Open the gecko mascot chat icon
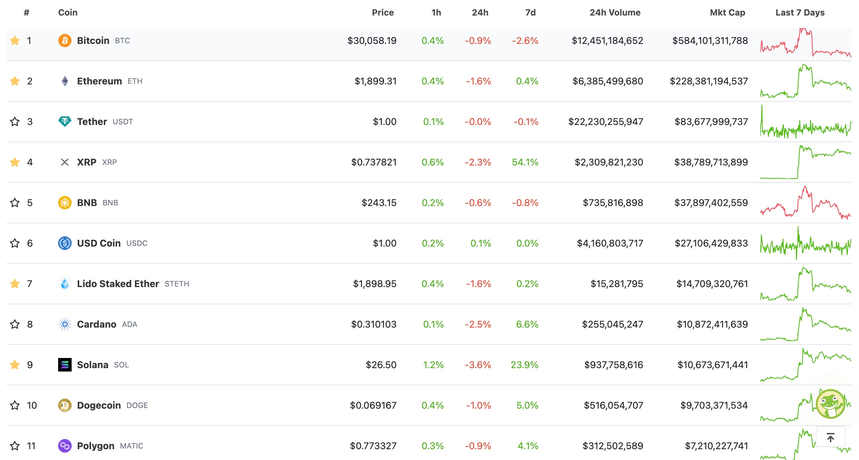Image resolution: width=859 pixels, height=460 pixels. (x=831, y=404)
